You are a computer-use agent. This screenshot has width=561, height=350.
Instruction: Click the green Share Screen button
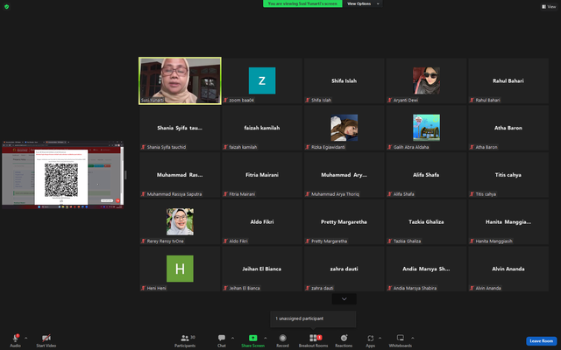pyautogui.click(x=253, y=340)
